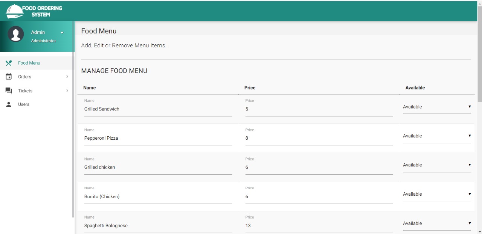Select the Food Menu fork-and-knife icon

coord(8,63)
